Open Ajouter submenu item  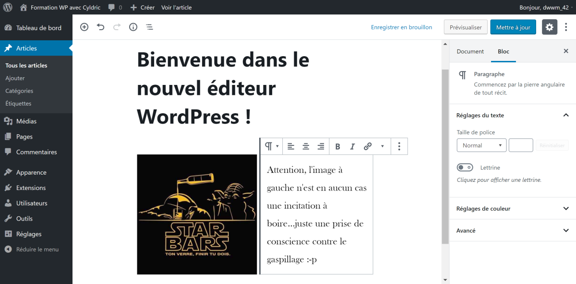pyautogui.click(x=15, y=78)
